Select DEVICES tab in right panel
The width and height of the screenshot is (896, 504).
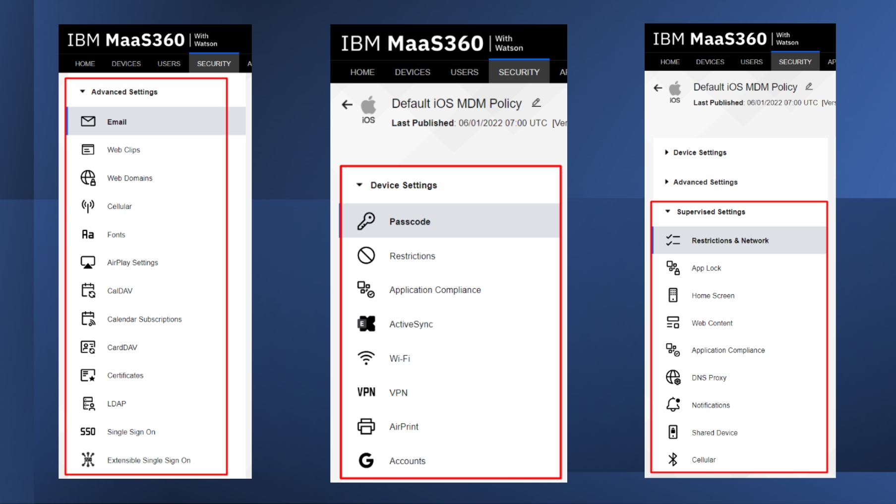click(x=710, y=62)
